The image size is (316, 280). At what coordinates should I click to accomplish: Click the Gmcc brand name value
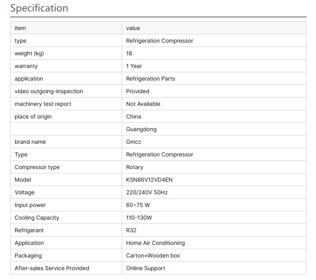[134, 142]
